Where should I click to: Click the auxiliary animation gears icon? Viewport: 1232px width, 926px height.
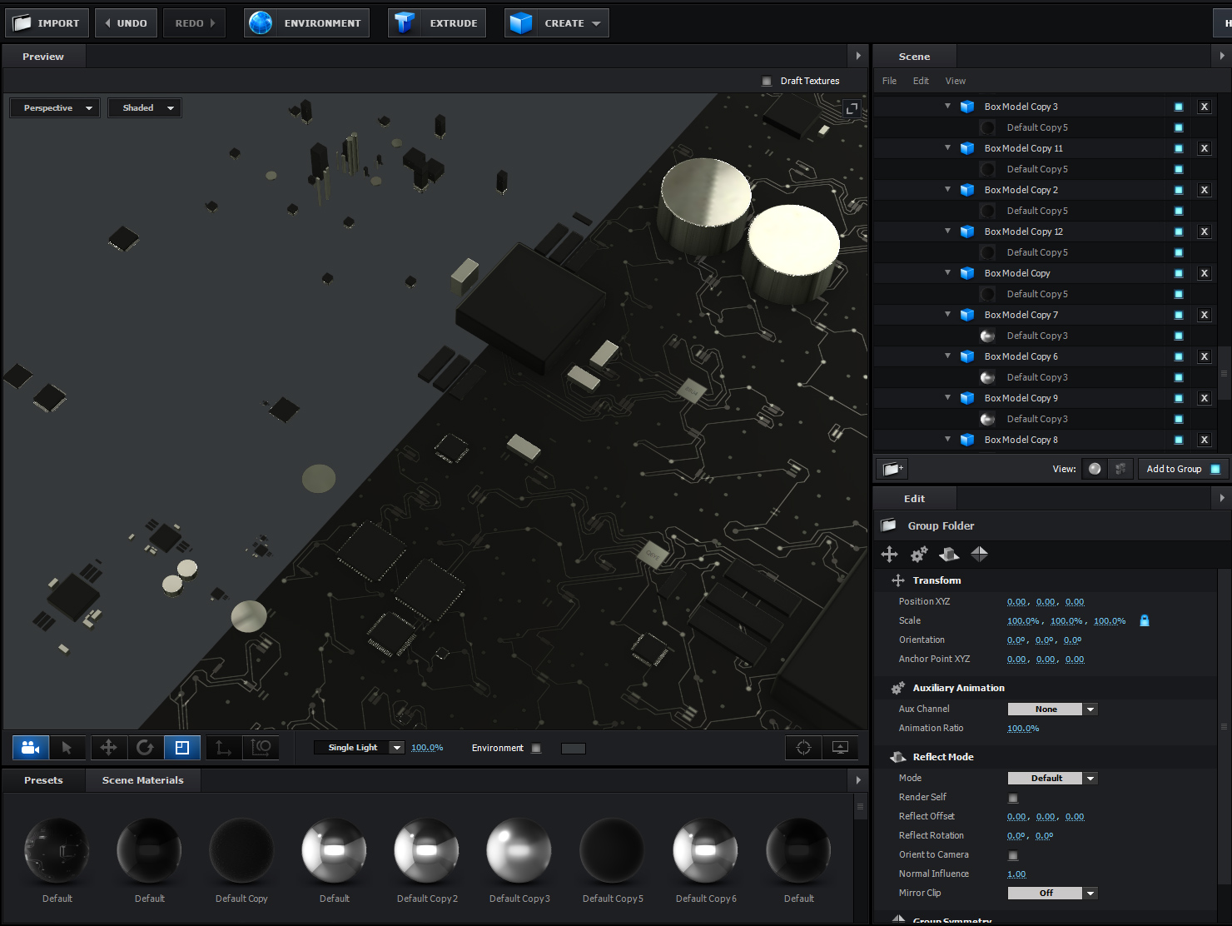tap(919, 555)
